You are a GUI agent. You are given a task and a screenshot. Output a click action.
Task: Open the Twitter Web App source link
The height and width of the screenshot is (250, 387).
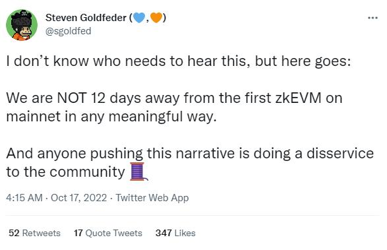point(152,198)
